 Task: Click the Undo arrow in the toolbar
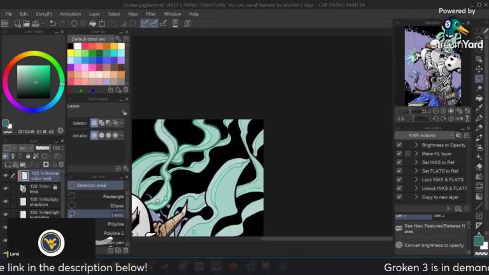[x=52, y=24]
